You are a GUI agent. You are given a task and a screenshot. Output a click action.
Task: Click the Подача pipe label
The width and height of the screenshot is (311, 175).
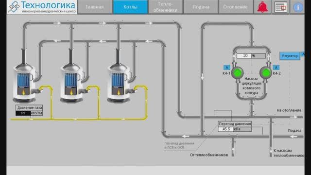tap(294, 131)
